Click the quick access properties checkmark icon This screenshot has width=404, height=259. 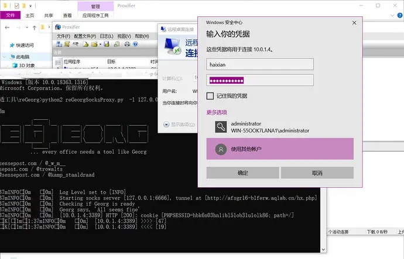click(x=16, y=5)
